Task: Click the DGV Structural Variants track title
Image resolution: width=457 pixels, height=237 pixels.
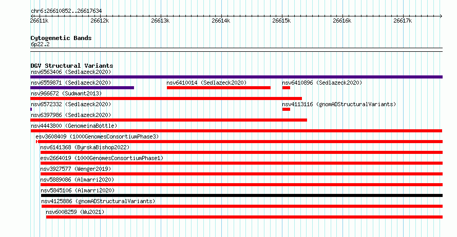Action: pos(72,66)
